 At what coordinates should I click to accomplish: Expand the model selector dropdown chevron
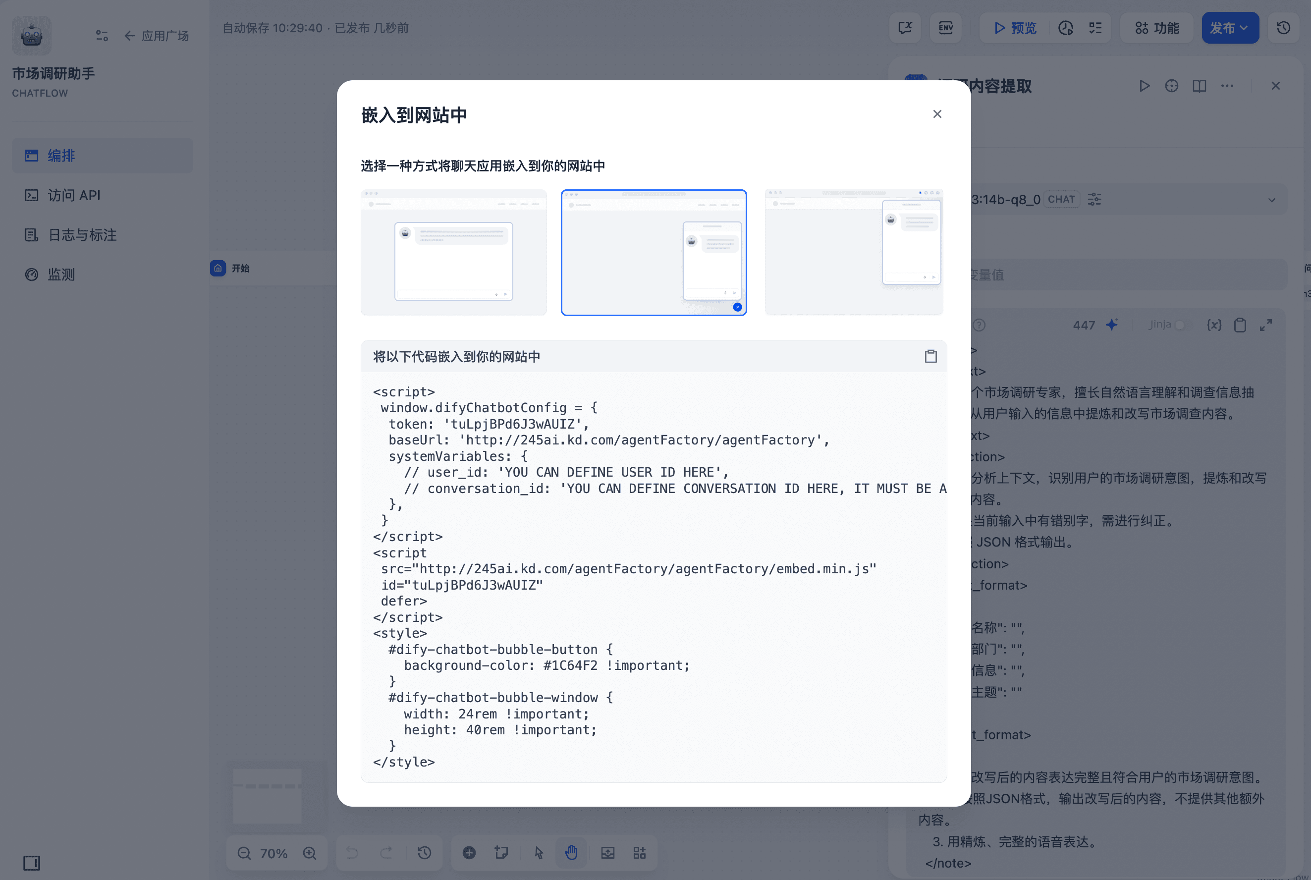tap(1272, 200)
